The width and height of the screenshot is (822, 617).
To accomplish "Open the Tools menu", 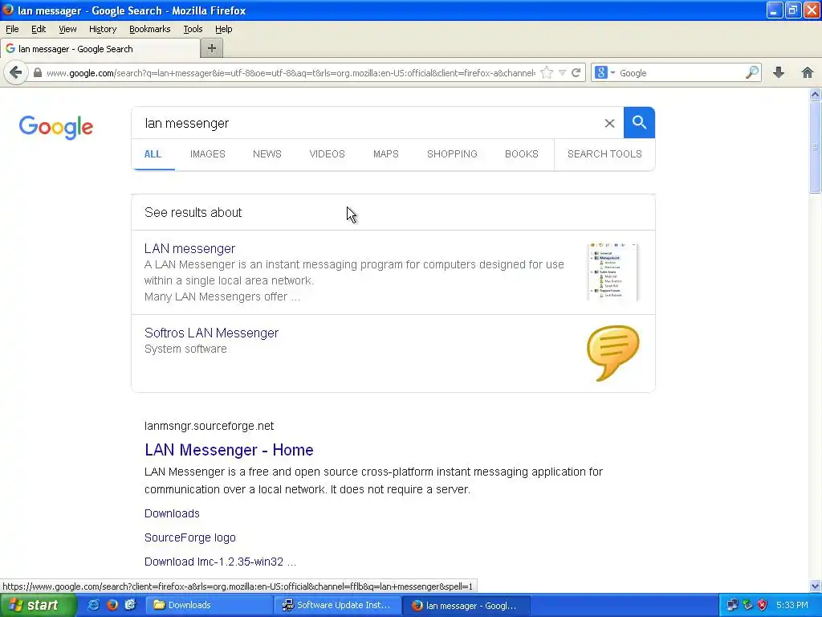I will [x=193, y=29].
